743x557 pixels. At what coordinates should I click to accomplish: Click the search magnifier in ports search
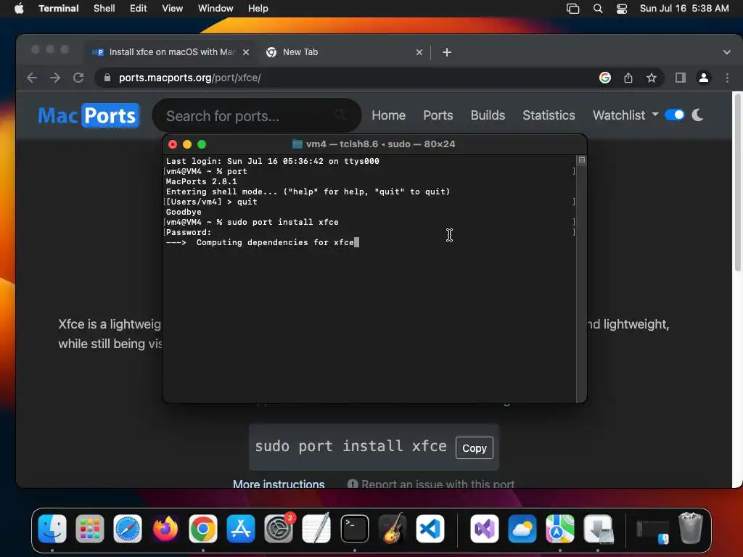[340, 115]
